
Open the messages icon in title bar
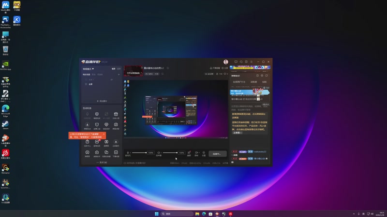(236, 62)
